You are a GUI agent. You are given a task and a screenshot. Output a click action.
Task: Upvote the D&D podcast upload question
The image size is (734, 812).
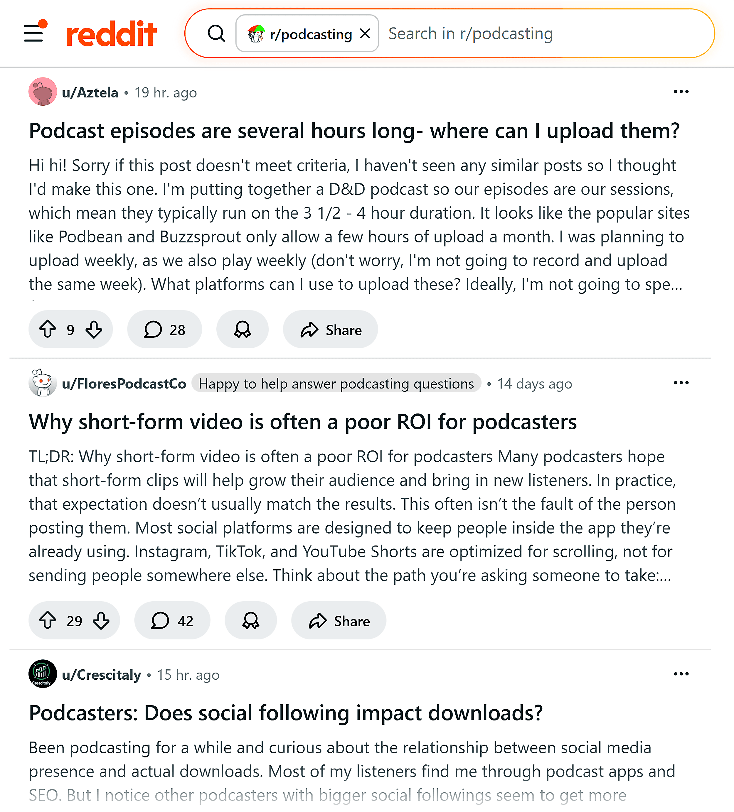tap(48, 330)
